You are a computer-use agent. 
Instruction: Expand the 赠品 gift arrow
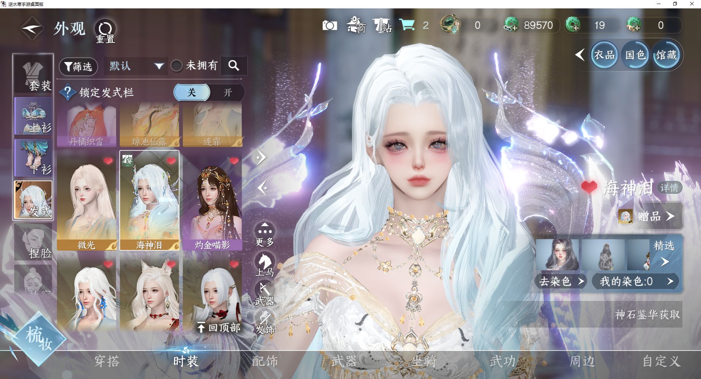click(x=670, y=216)
